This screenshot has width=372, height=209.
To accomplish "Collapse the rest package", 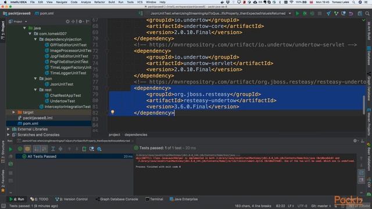I will click(35, 90).
